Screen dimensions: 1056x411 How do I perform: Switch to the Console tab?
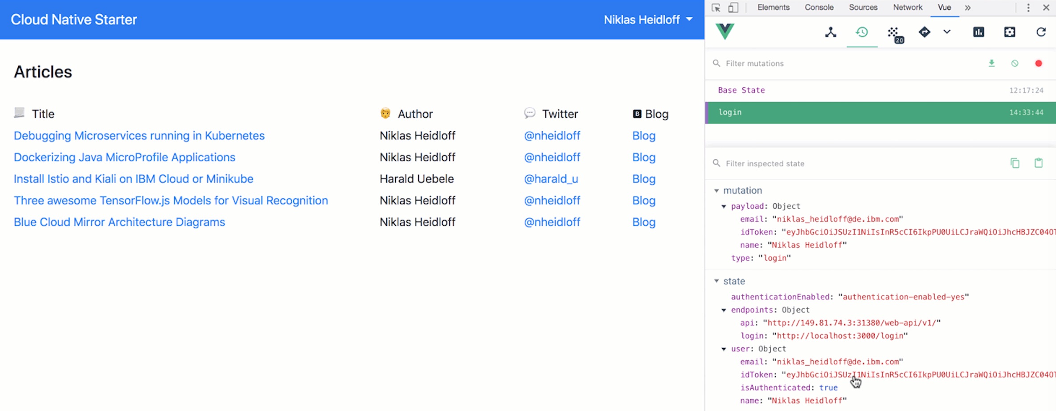coord(819,8)
